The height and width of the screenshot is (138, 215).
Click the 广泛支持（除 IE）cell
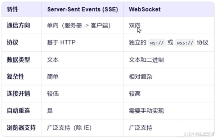click(69, 128)
